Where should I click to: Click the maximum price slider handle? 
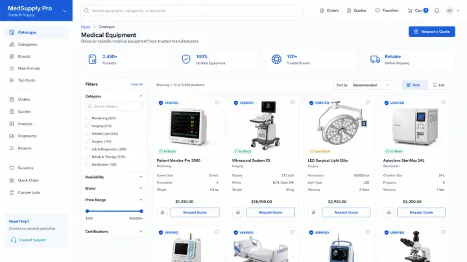click(x=141, y=211)
